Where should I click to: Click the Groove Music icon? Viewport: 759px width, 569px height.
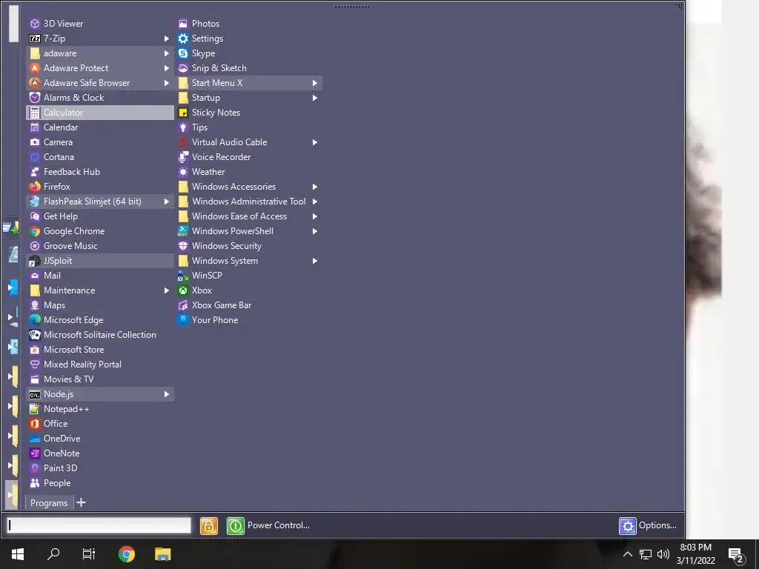click(x=34, y=246)
